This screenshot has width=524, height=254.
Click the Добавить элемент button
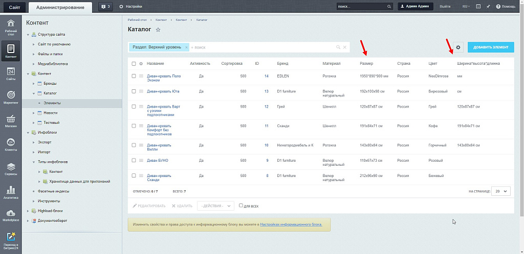pos(490,47)
